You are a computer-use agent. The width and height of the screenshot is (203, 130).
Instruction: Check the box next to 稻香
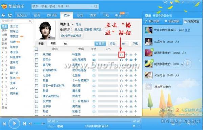click(x=37, y=91)
